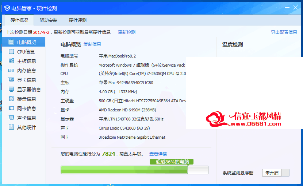Viewport: 303px width, 186px height.
Task: Open the 电脑概览 section
Action: (x=24, y=42)
